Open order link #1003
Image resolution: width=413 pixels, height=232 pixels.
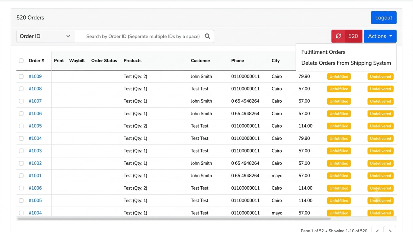click(x=35, y=151)
